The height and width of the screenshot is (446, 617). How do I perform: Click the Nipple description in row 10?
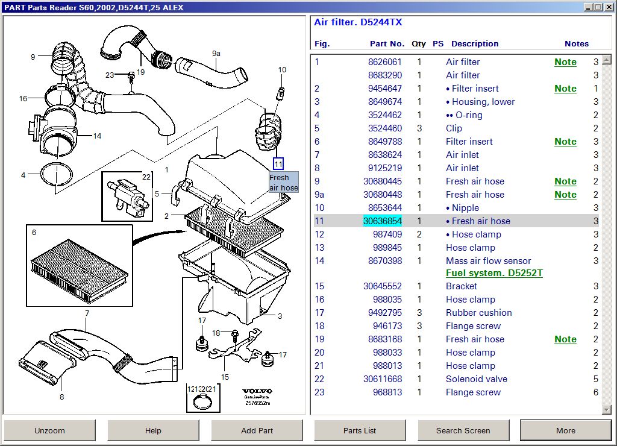coord(462,208)
